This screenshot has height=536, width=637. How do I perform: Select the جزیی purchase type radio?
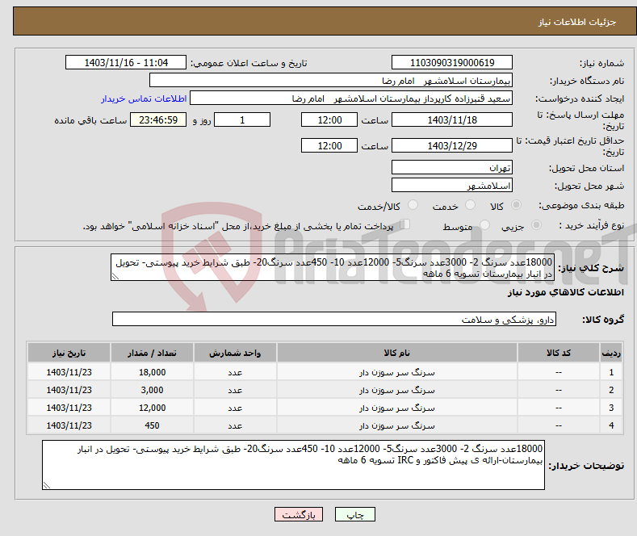(536, 225)
